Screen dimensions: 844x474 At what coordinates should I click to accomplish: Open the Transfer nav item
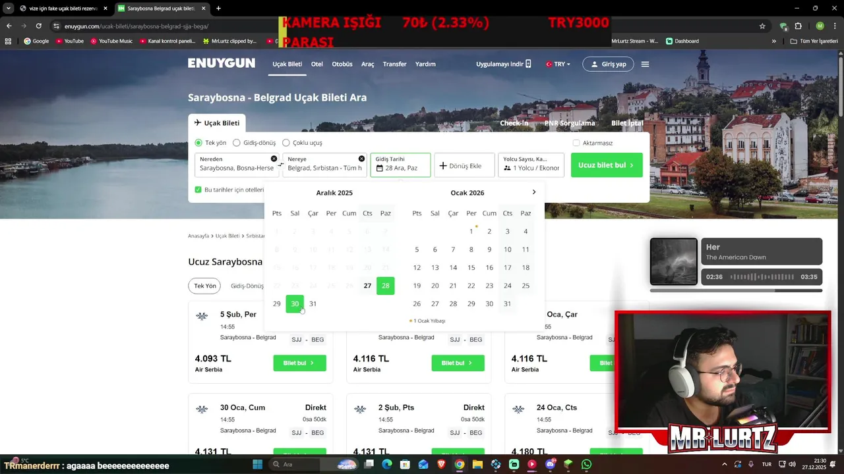(x=394, y=64)
